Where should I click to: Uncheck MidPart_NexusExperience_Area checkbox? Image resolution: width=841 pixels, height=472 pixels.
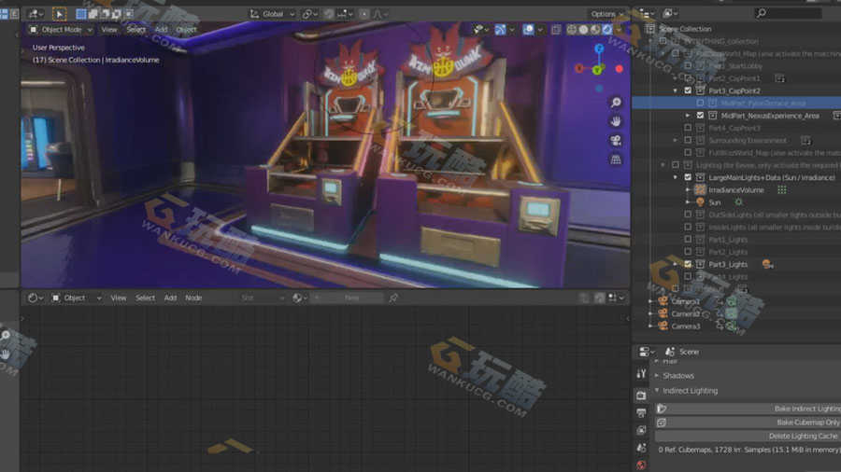pos(700,116)
